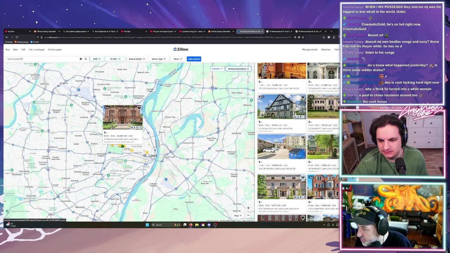Open $1.5M+ price filter dropdown

[115, 59]
